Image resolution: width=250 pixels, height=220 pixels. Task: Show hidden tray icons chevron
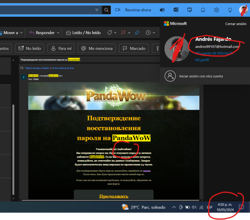coord(174,207)
